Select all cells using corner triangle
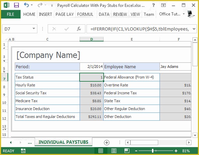This screenshot has height=155, width=199. click(x=5, y=39)
